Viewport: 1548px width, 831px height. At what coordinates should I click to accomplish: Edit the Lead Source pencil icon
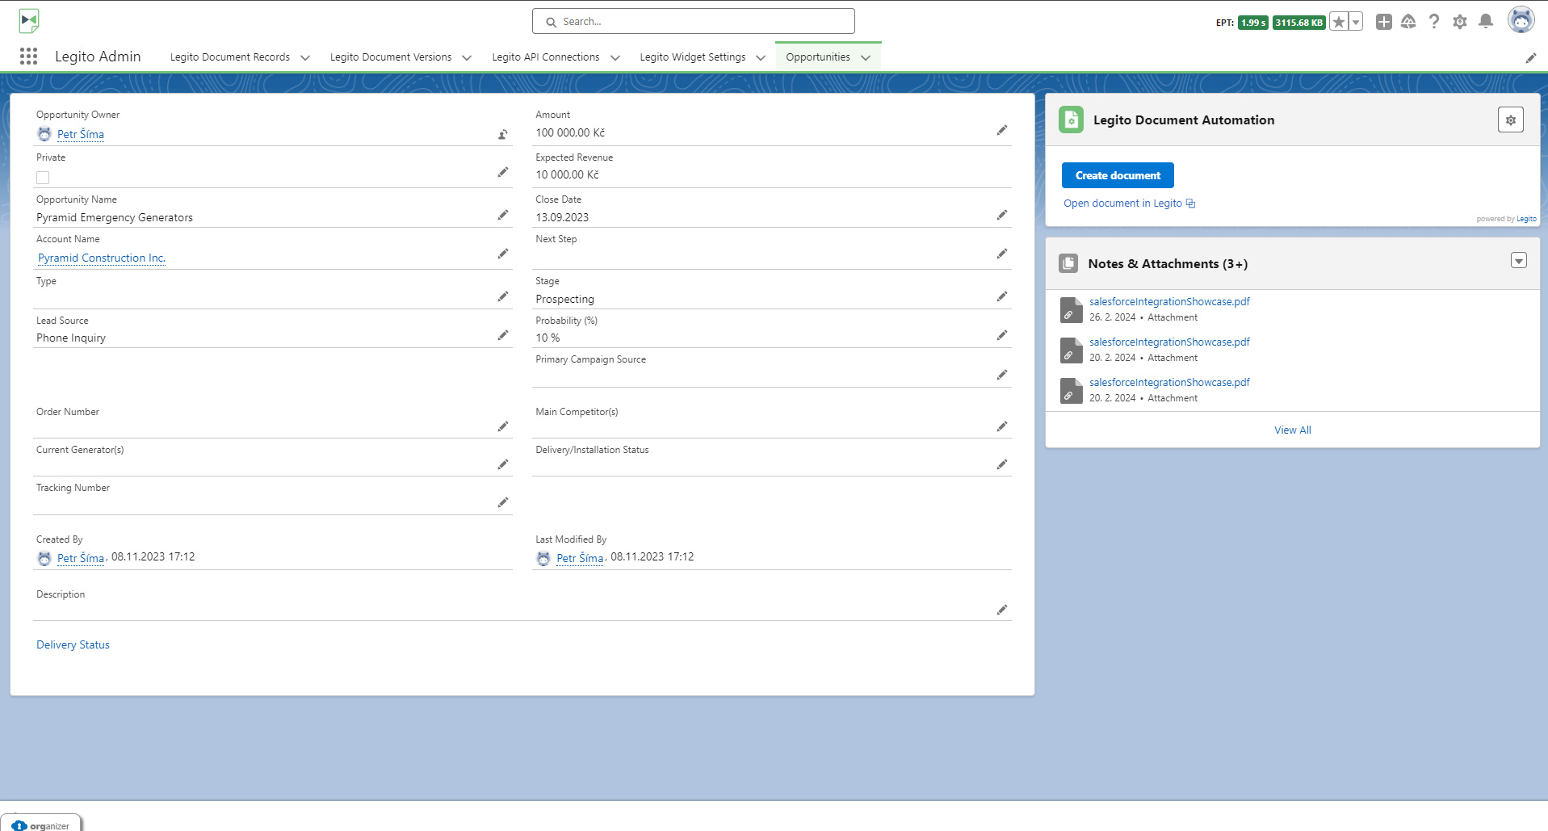502,335
